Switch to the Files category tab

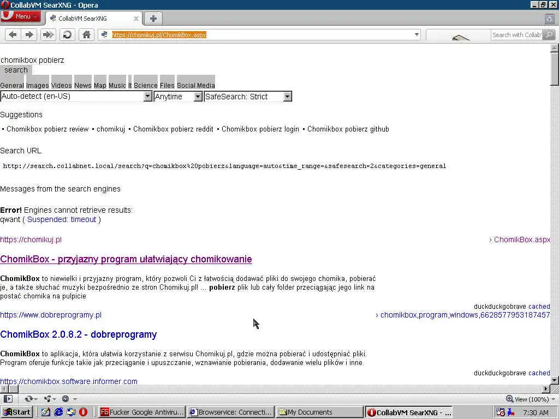click(167, 86)
